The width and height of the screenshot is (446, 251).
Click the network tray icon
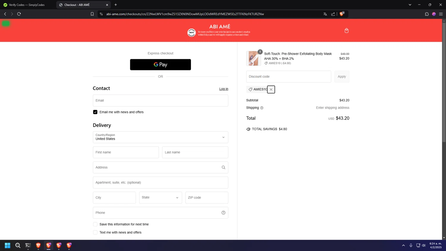pos(418,245)
